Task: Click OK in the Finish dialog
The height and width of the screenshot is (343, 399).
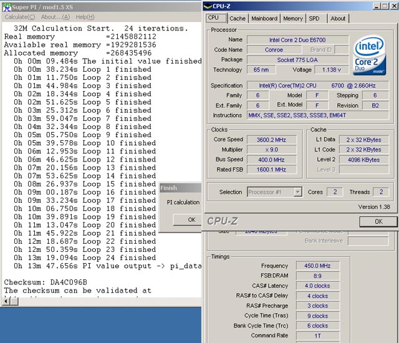Action: click(x=188, y=220)
